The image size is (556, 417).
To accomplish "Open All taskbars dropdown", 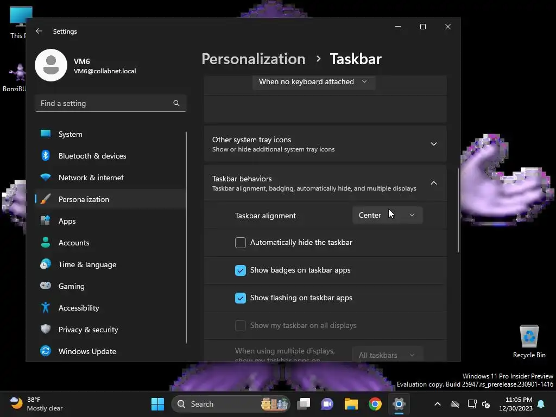I will click(x=388, y=355).
